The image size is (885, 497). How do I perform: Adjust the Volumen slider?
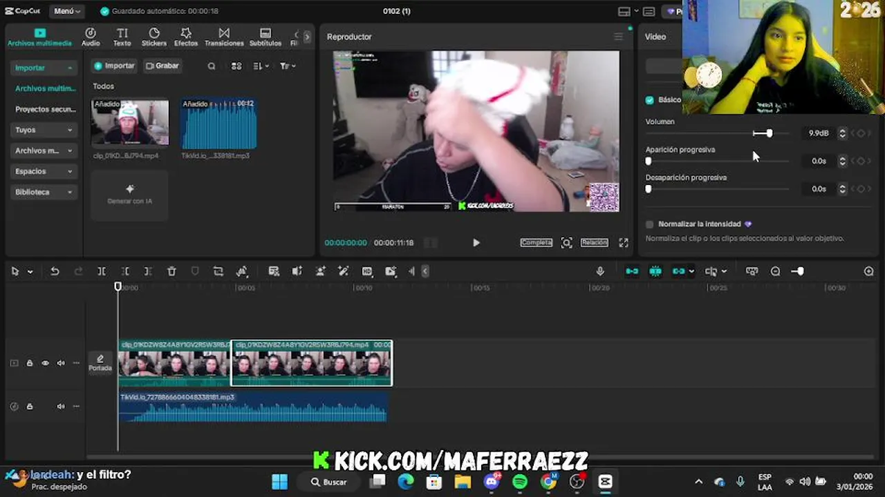point(769,133)
